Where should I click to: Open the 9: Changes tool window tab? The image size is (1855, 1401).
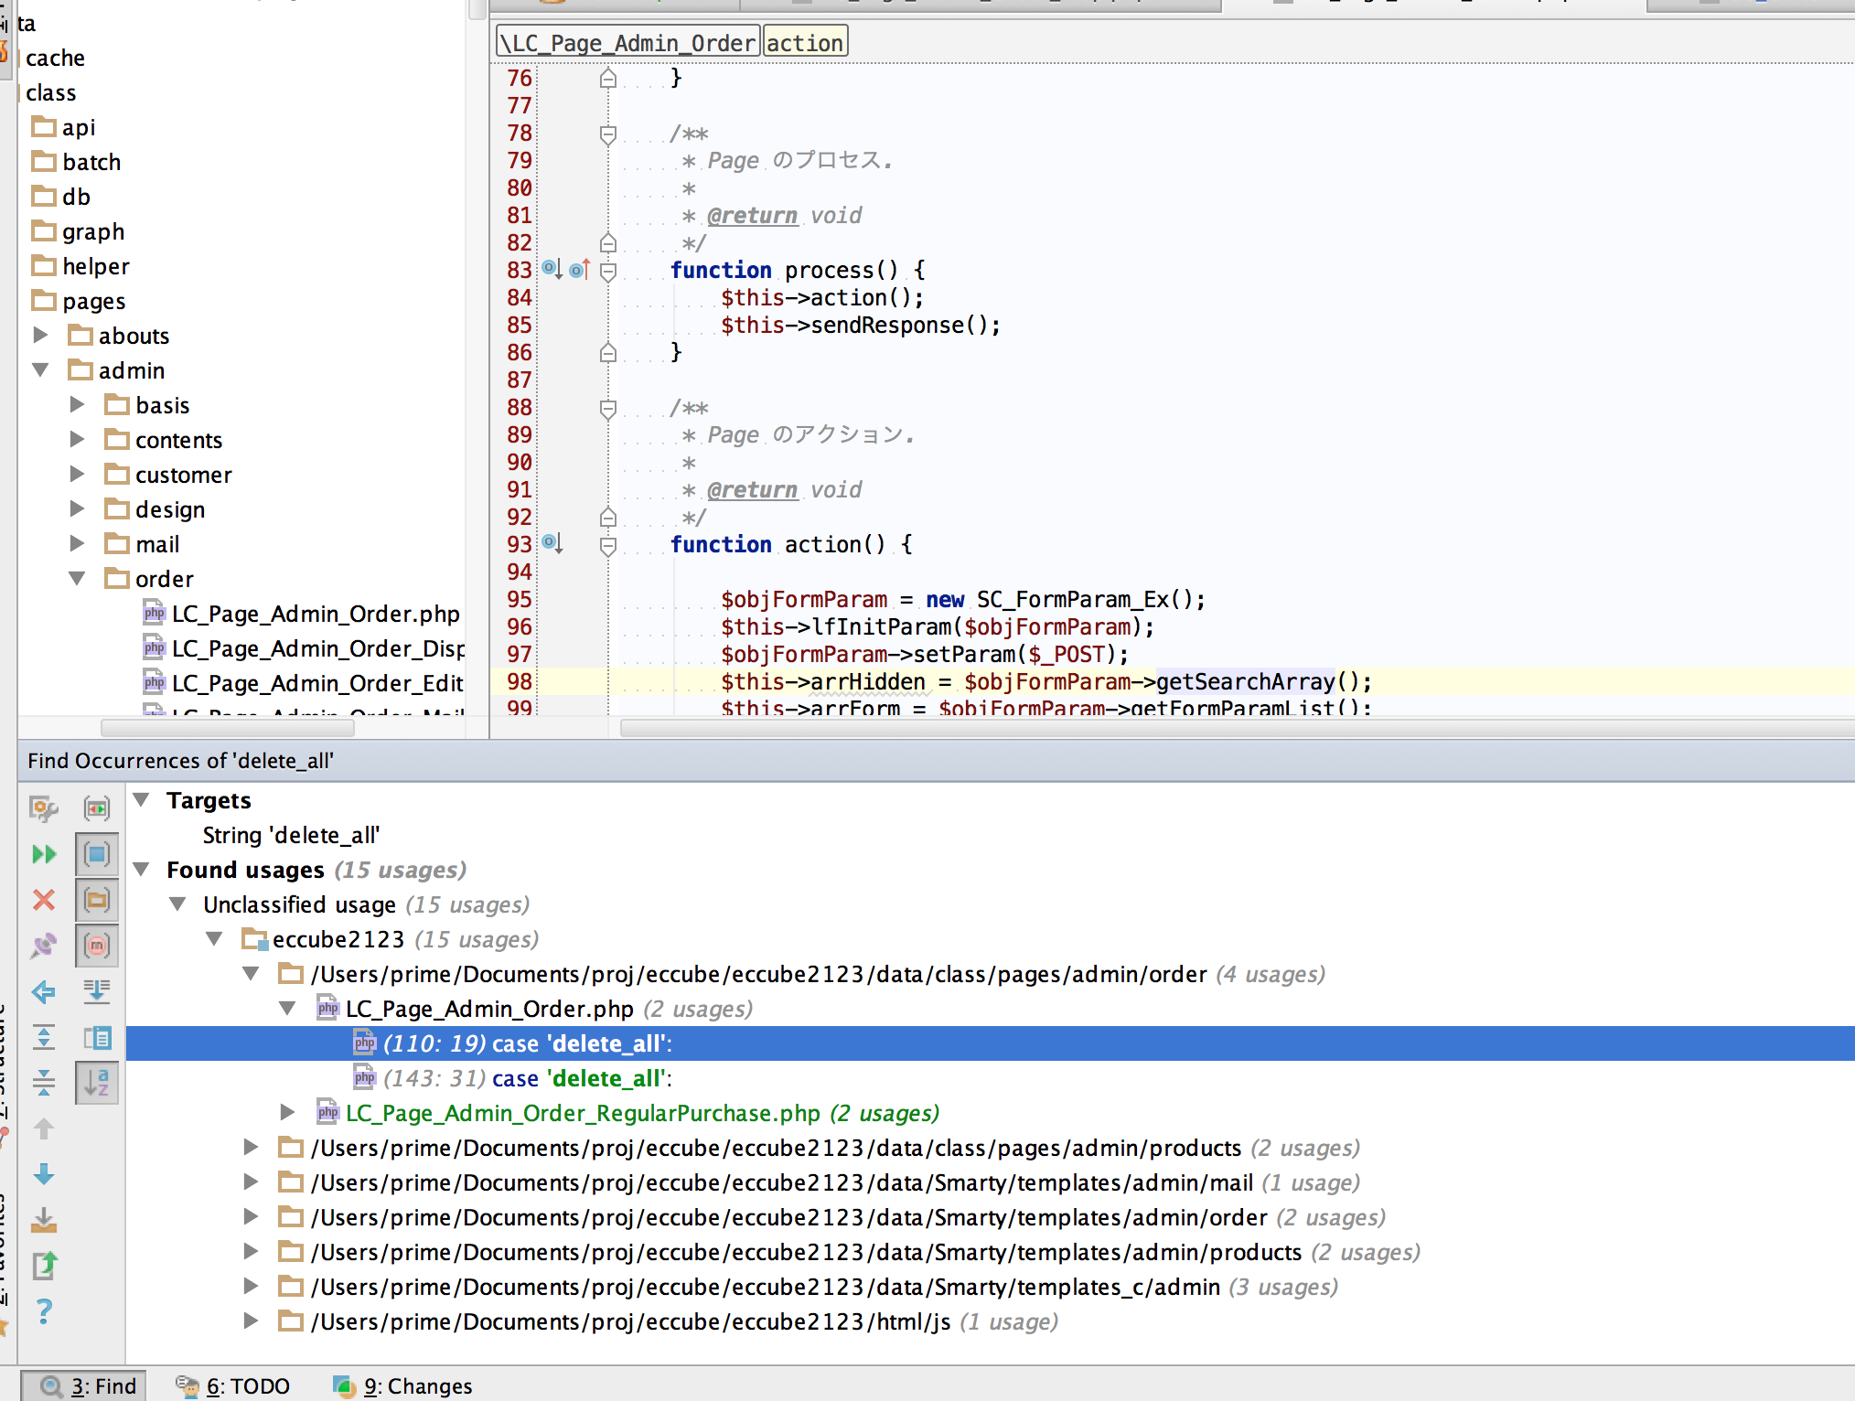tap(403, 1385)
